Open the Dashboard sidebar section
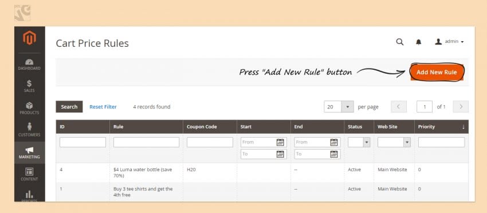 29,65
